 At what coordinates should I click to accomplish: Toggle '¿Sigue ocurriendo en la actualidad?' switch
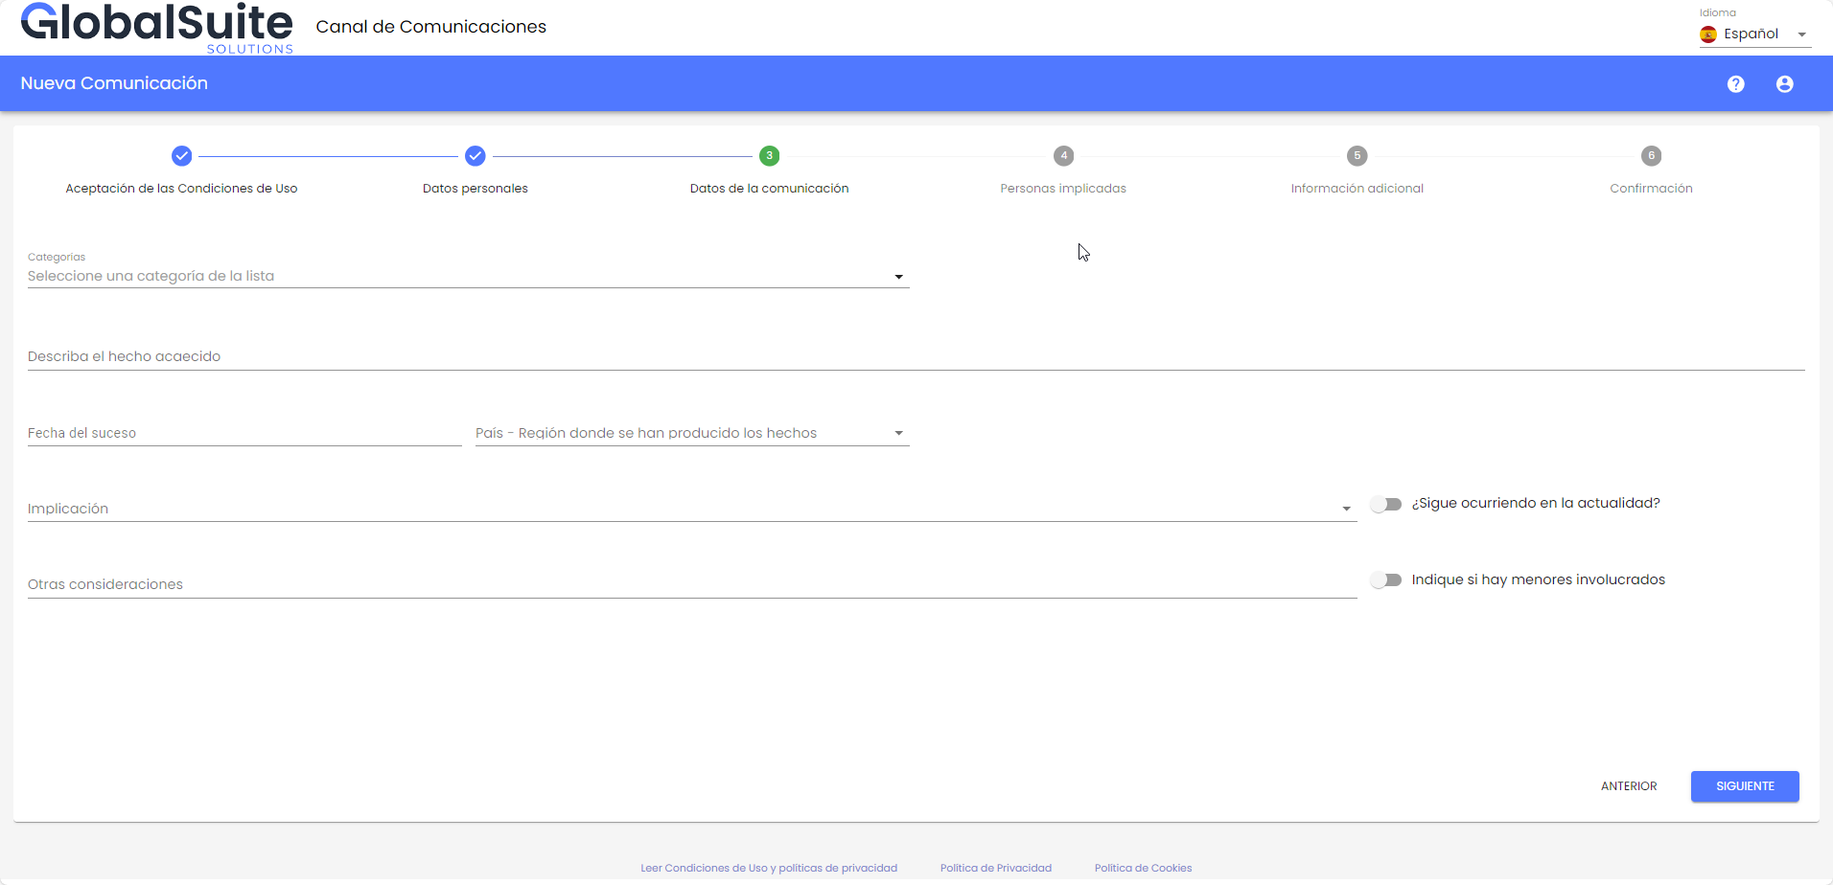pyautogui.click(x=1386, y=504)
